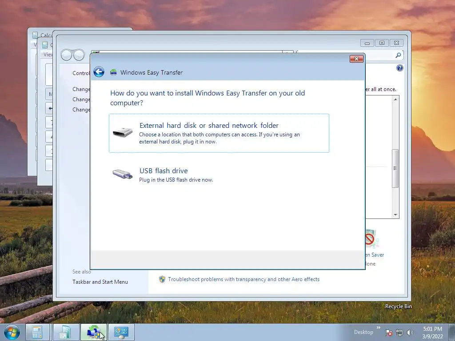Open the Windows Start menu
Image resolution: width=455 pixels, height=341 pixels.
(12, 332)
